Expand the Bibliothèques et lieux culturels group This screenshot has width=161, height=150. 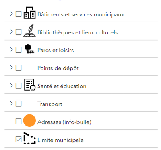11,32
